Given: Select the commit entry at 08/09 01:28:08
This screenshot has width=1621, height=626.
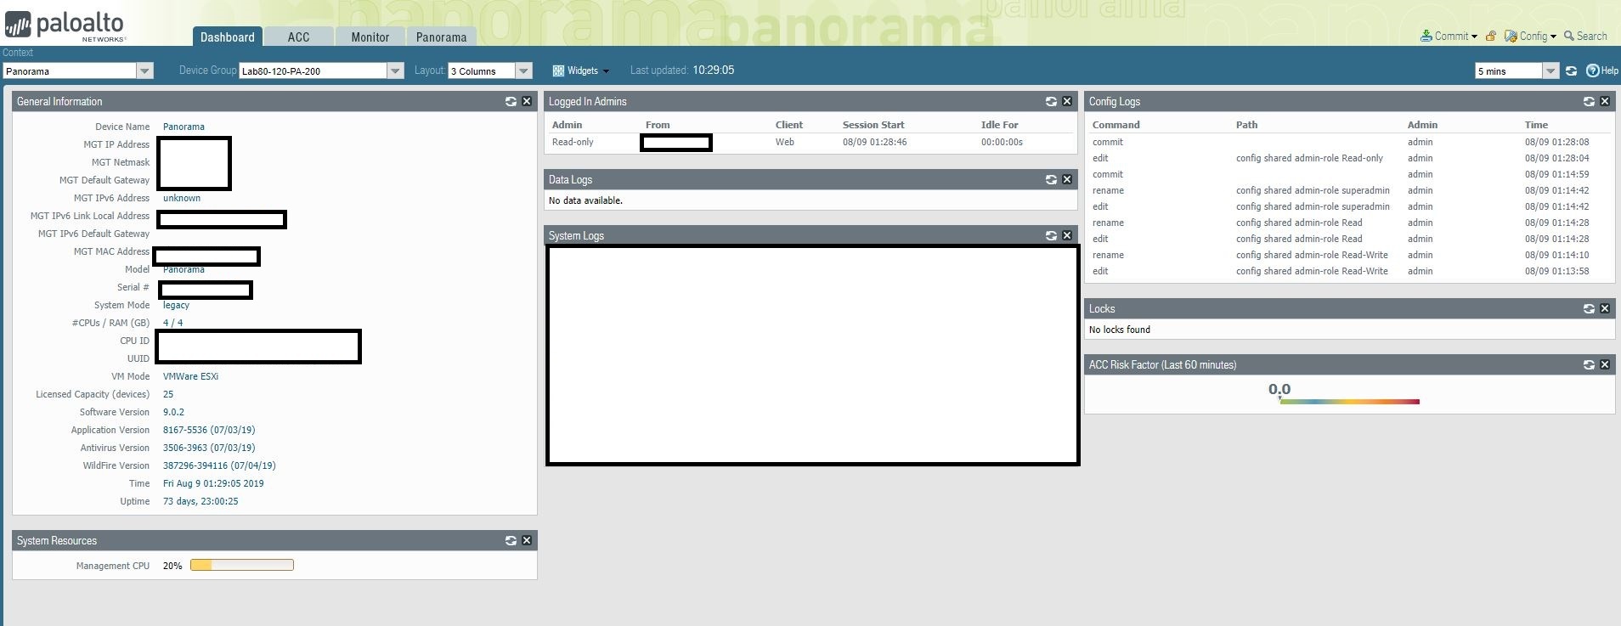Looking at the screenshot, I should [x=1349, y=142].
